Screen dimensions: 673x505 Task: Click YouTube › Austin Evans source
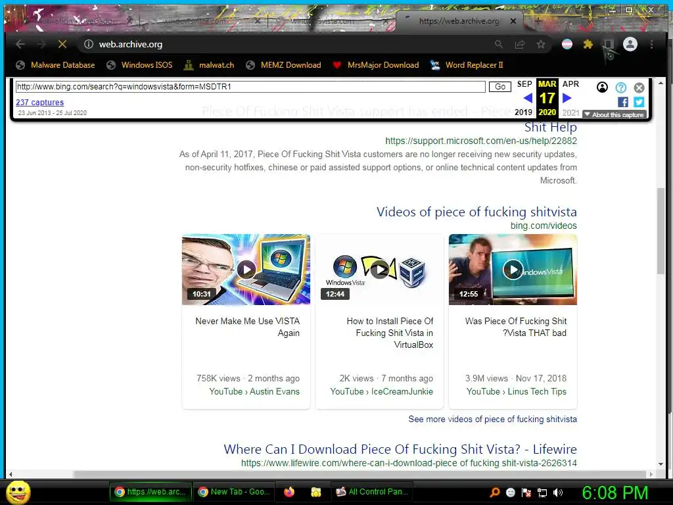[x=254, y=391]
